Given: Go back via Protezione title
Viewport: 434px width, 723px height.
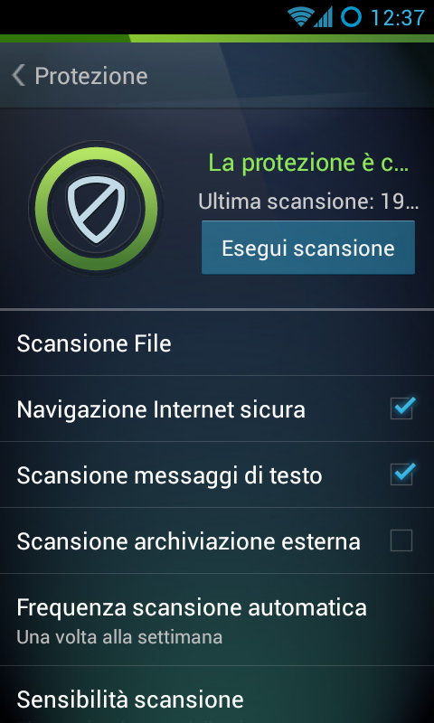Looking at the screenshot, I should 91,76.
